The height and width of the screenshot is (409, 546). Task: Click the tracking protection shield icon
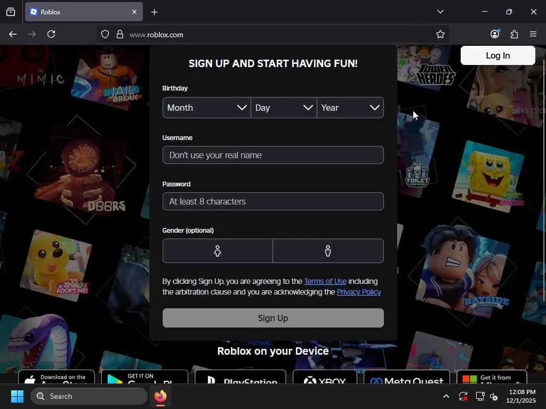click(x=105, y=35)
